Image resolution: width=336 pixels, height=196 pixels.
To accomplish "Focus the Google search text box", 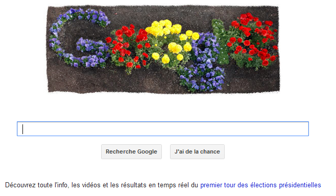I will (163, 129).
